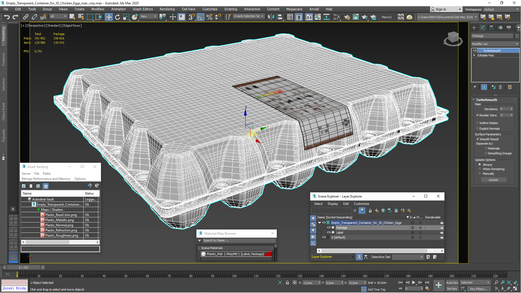Toggle TurboSmooth modifier visibility eye

475,50
